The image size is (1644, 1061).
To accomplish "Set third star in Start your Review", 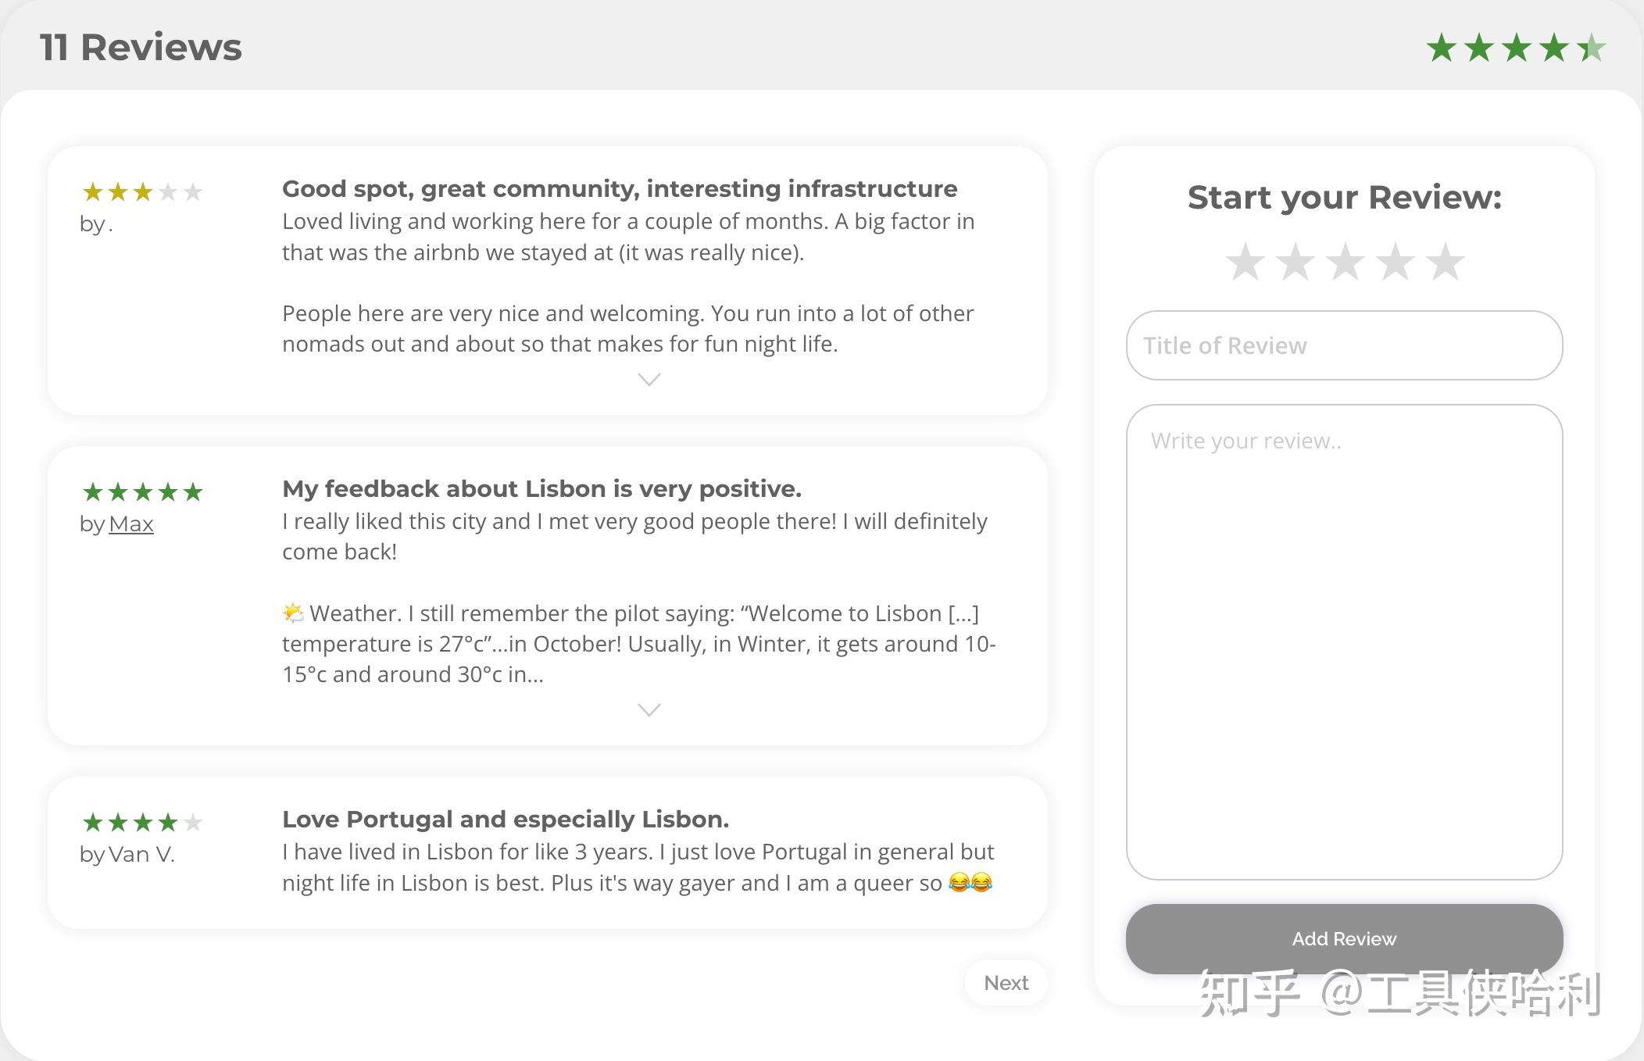I will click(1345, 262).
